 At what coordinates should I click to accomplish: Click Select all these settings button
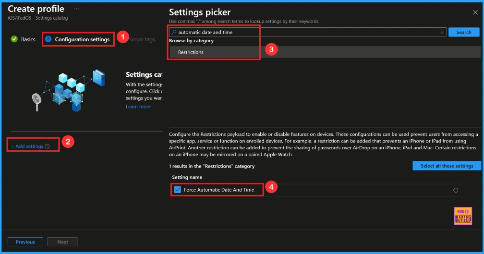(447, 166)
